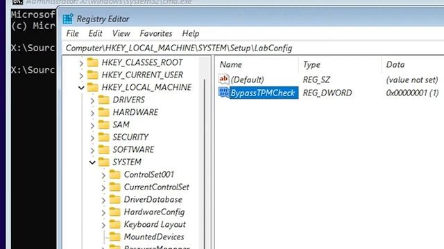Select the BypassTPMCheck value name
The width and height of the screenshot is (444, 249).
click(263, 93)
